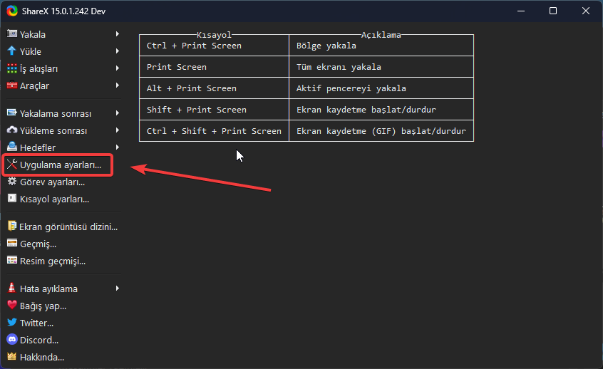This screenshot has height=369, width=603.
Task: Click the Bağış yap heart icon
Action: click(x=11, y=306)
